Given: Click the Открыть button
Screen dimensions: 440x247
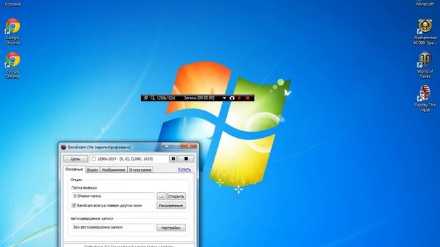Looking at the screenshot, I should 176,196.
